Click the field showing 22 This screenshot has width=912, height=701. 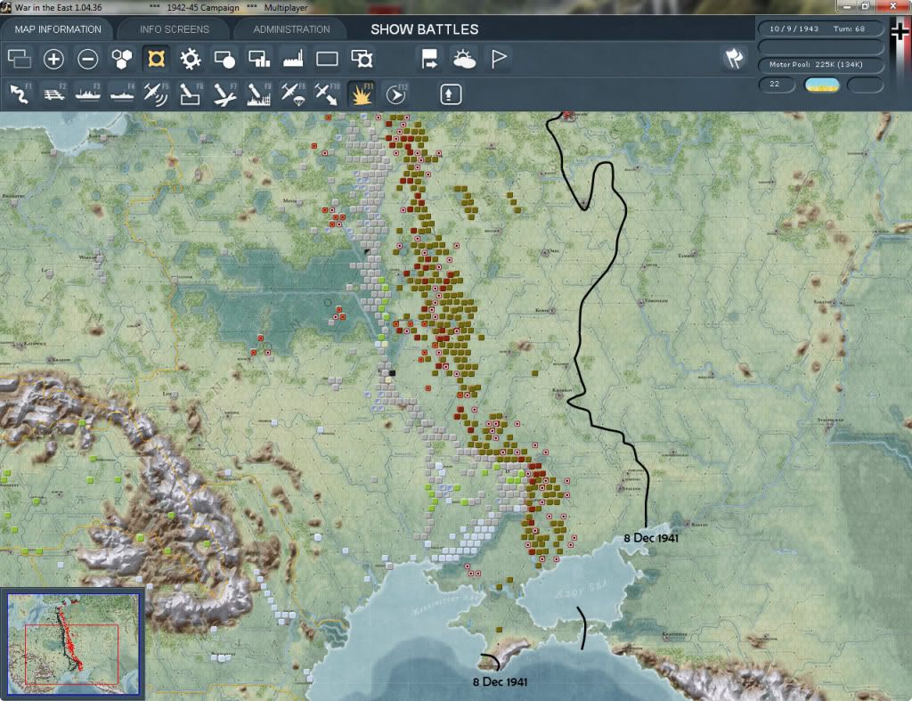777,85
